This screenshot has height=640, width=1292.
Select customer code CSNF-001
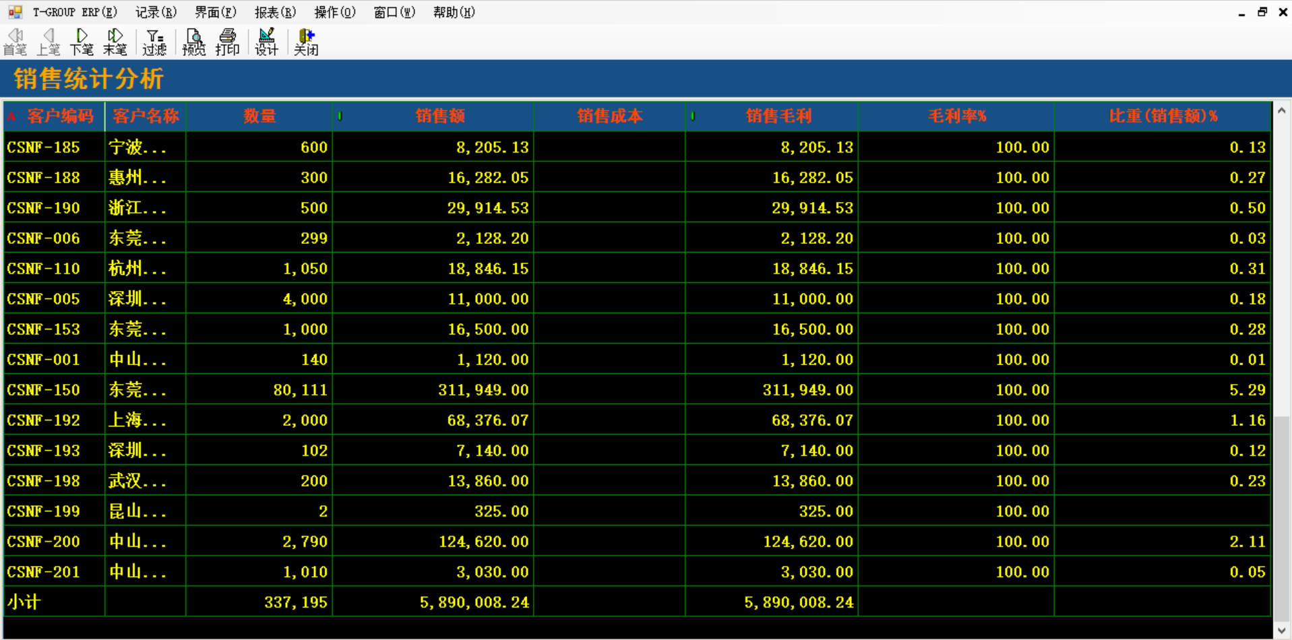coord(43,360)
